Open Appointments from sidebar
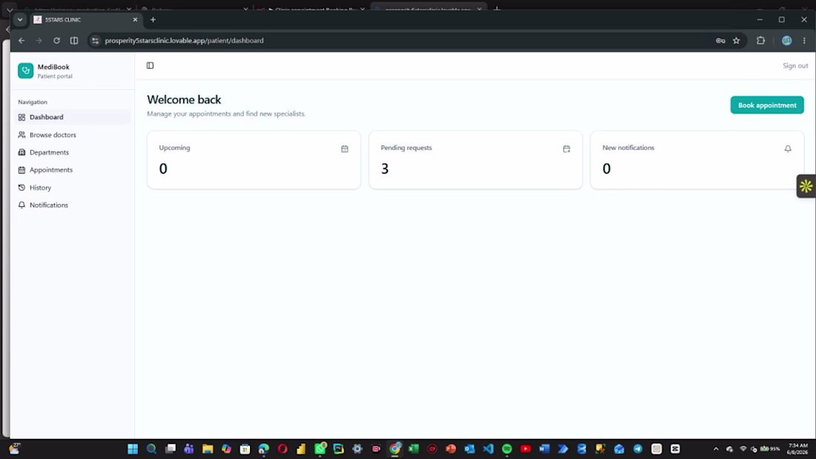 (x=73, y=170)
